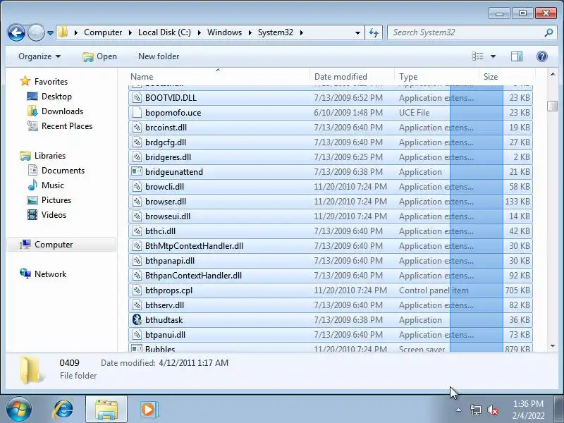
Task: Open the Pictures library
Action: pyautogui.click(x=56, y=200)
